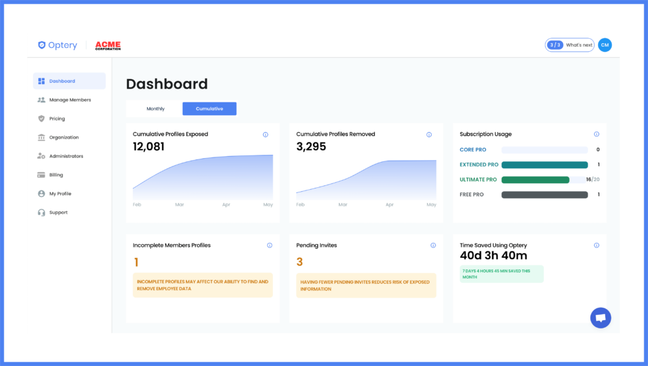The width and height of the screenshot is (648, 366).
Task: Show info for Subscription Usage
Action: (x=596, y=134)
